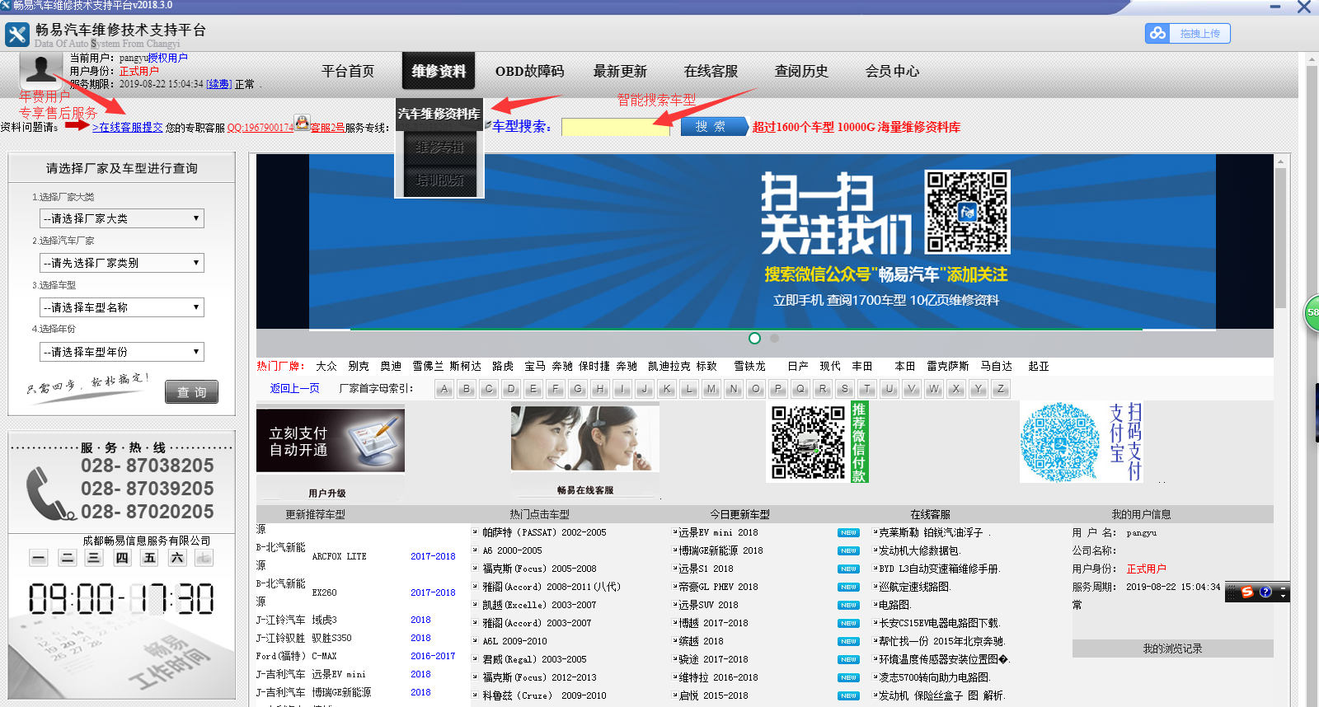Click alphabet index letter T
1319x707 pixels.
867,389
